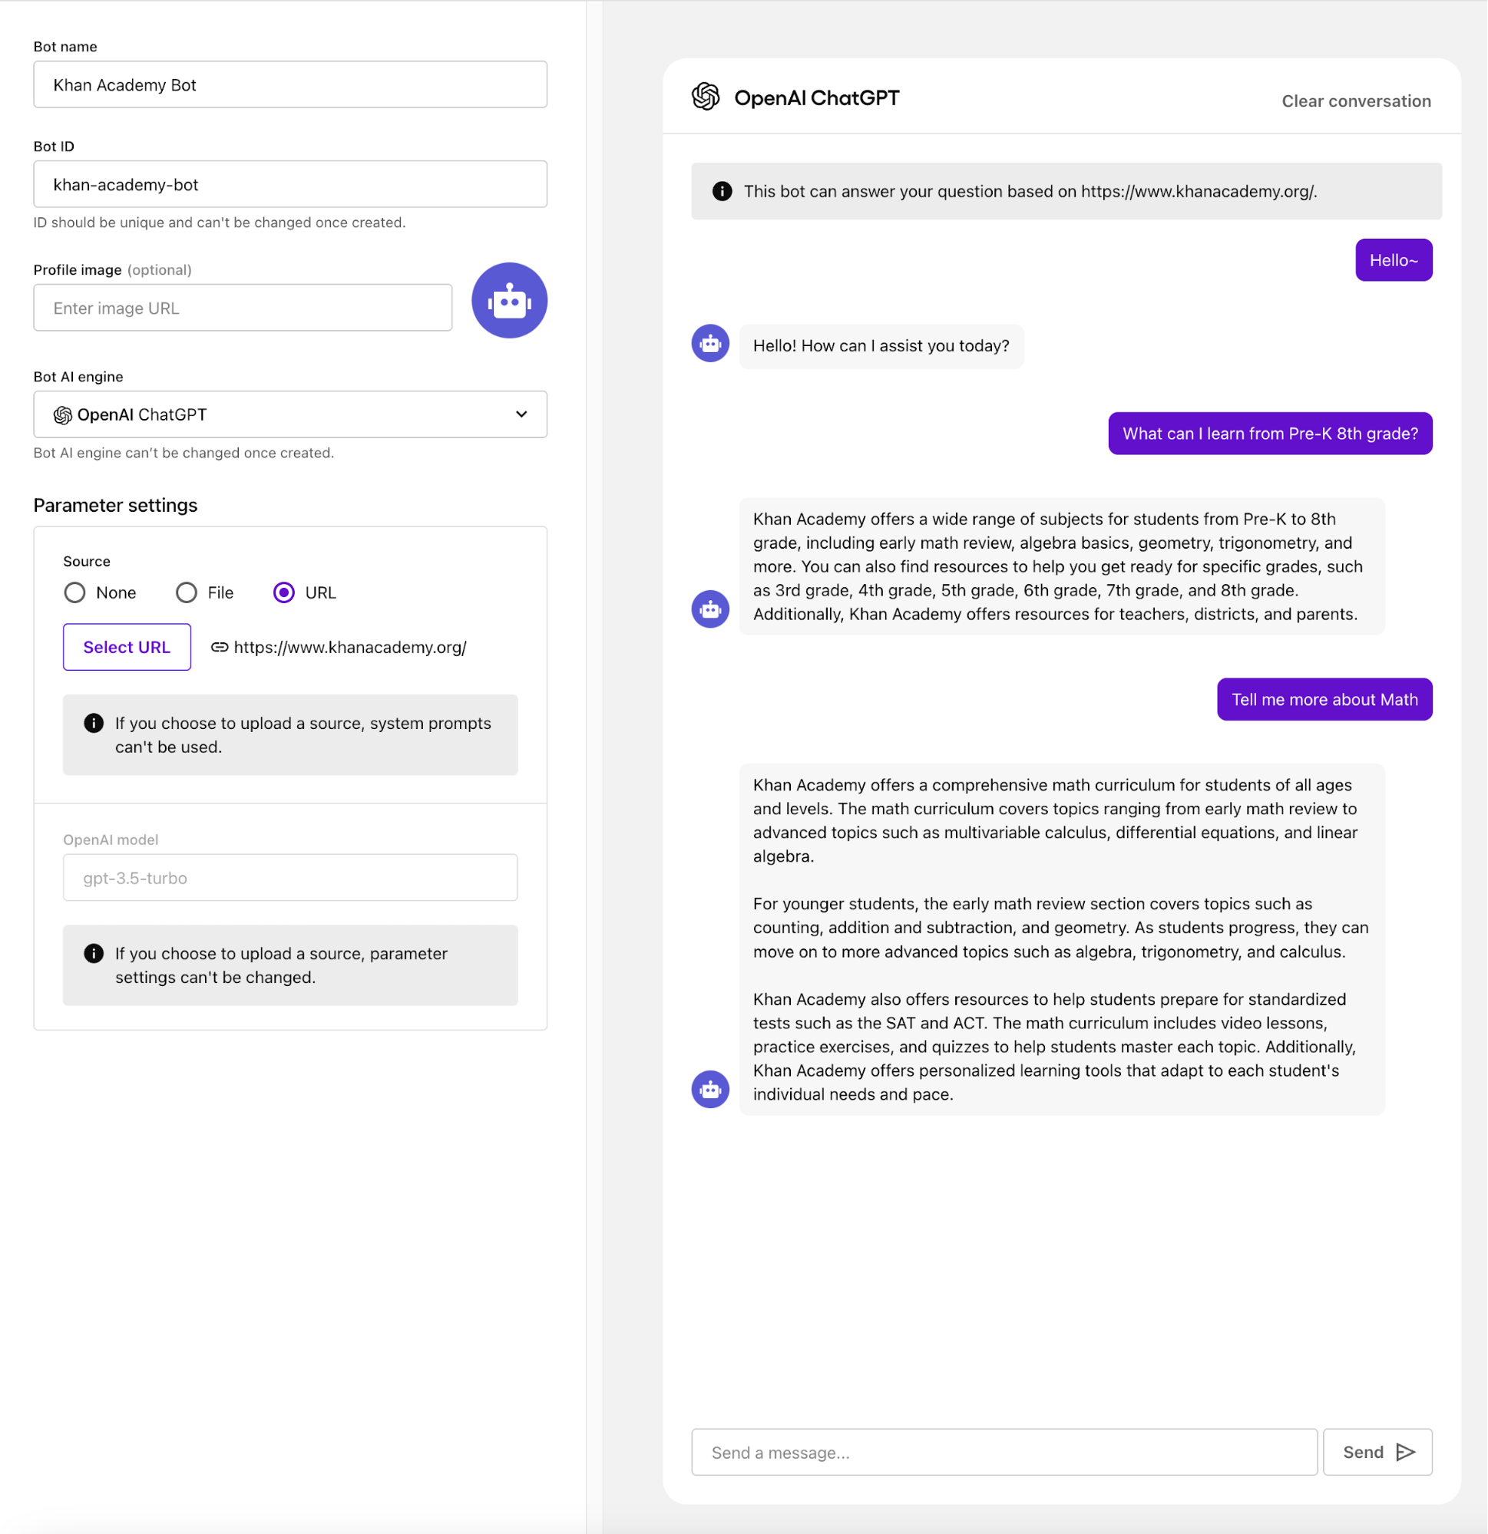This screenshot has width=1488, height=1534.
Task: Select the URL source option
Action: [x=283, y=592]
